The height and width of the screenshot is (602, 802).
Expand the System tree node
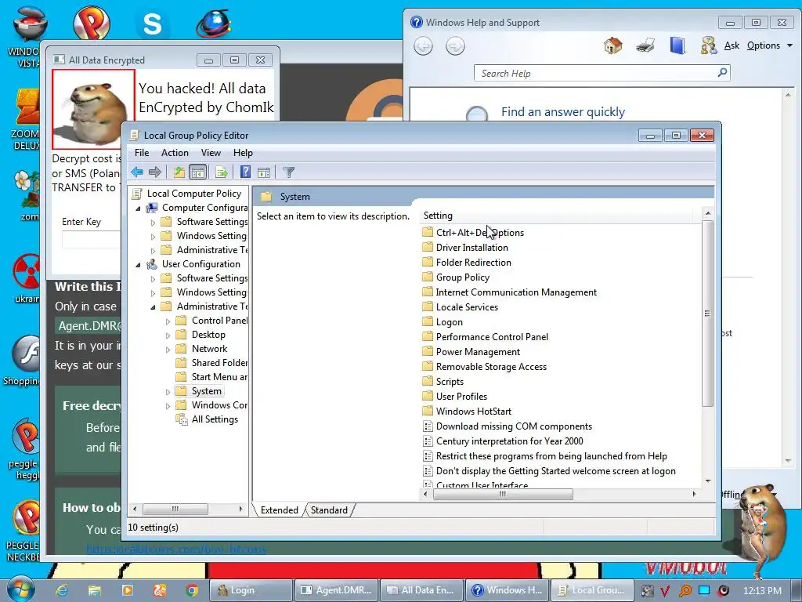168,392
